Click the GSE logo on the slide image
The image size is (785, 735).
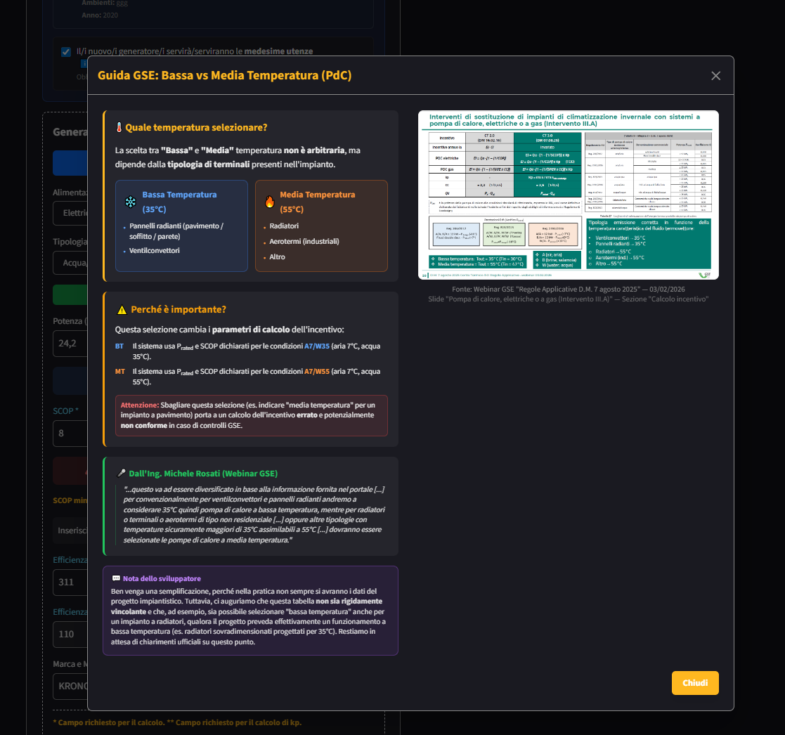(705, 274)
